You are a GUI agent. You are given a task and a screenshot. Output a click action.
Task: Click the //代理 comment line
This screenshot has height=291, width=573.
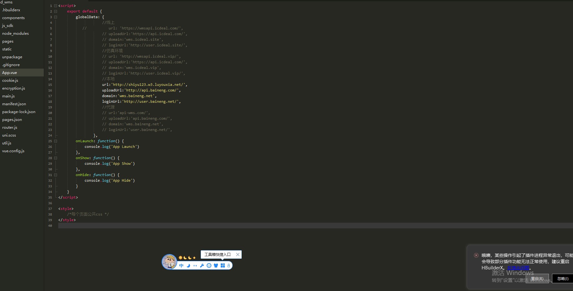(x=108, y=107)
